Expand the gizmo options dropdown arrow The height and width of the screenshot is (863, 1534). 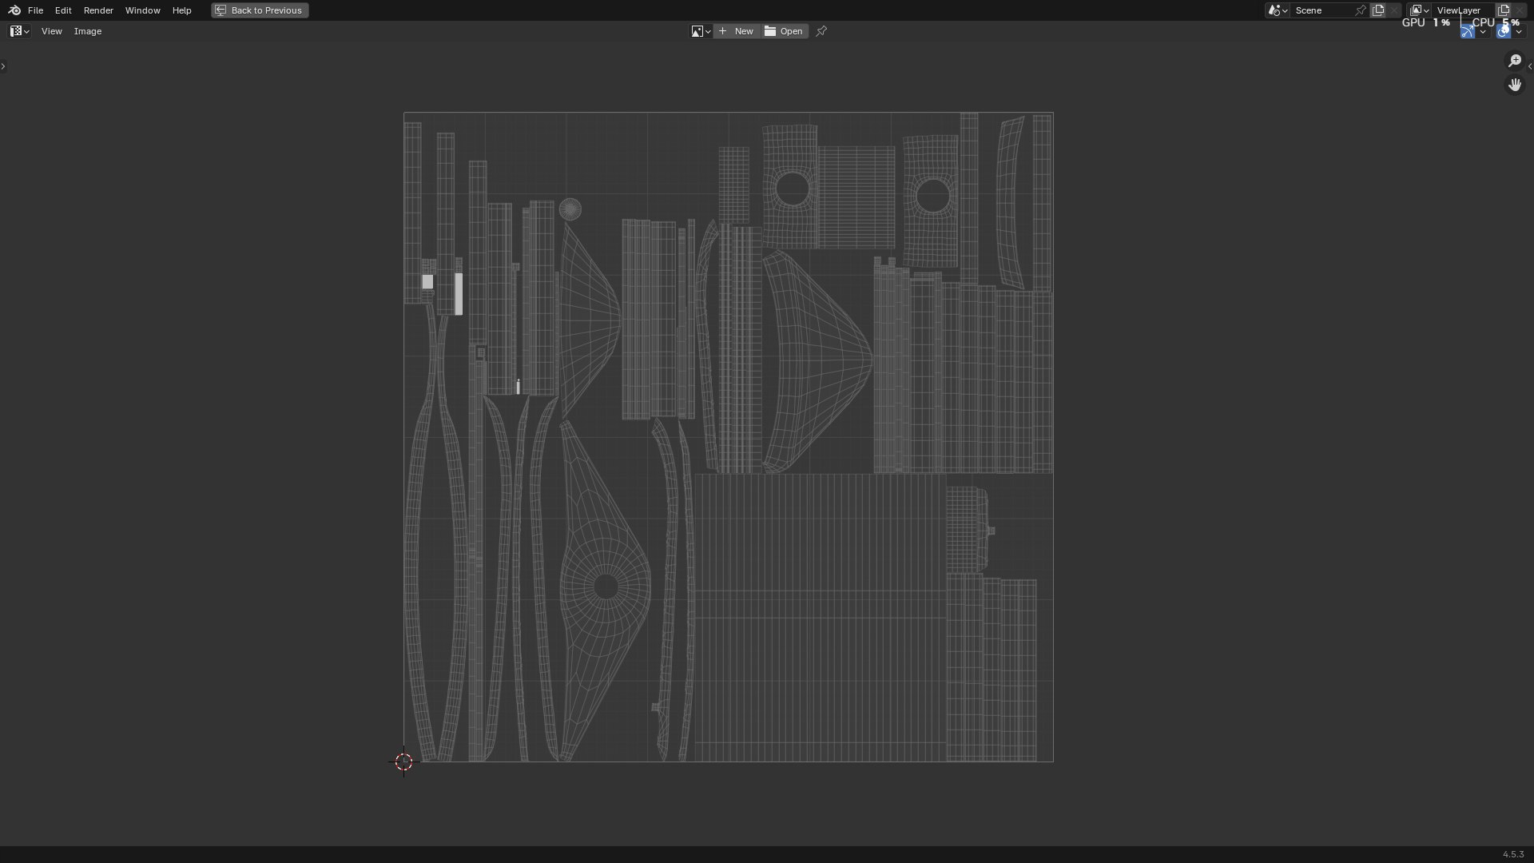[1483, 31]
